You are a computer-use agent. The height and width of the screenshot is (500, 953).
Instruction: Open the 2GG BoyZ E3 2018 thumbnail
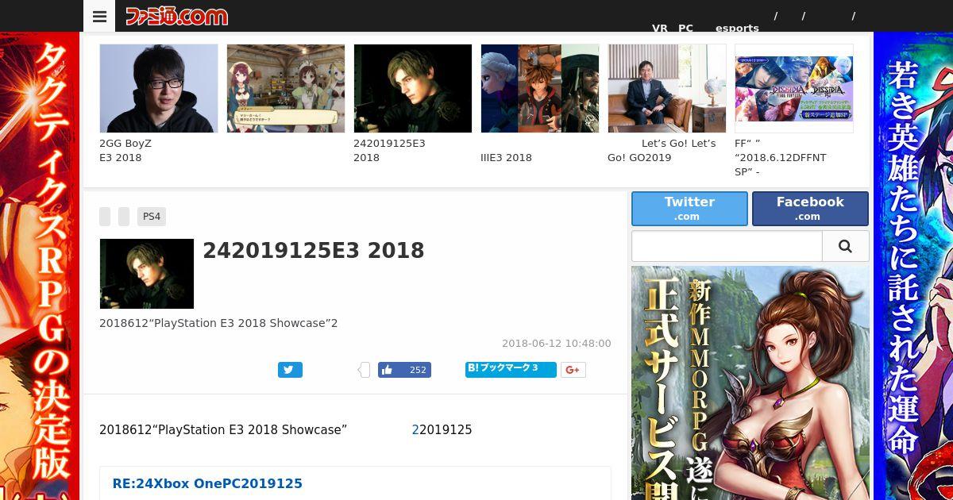(159, 88)
